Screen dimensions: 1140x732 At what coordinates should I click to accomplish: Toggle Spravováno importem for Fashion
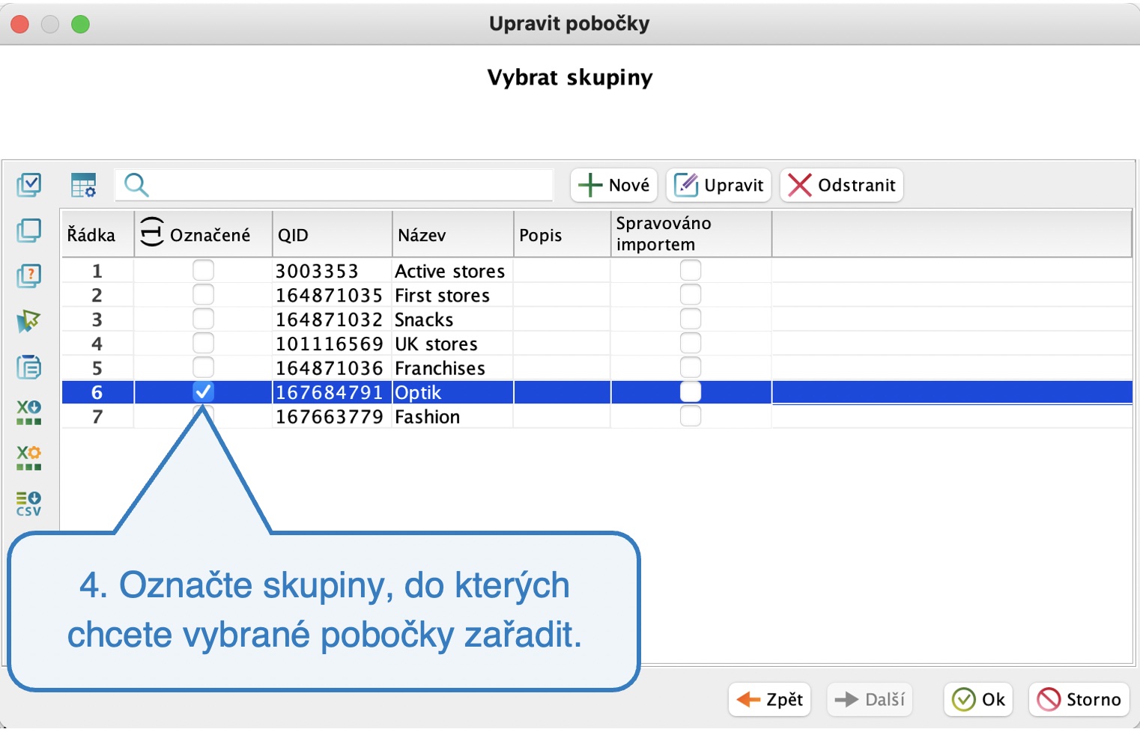pyautogui.click(x=691, y=416)
